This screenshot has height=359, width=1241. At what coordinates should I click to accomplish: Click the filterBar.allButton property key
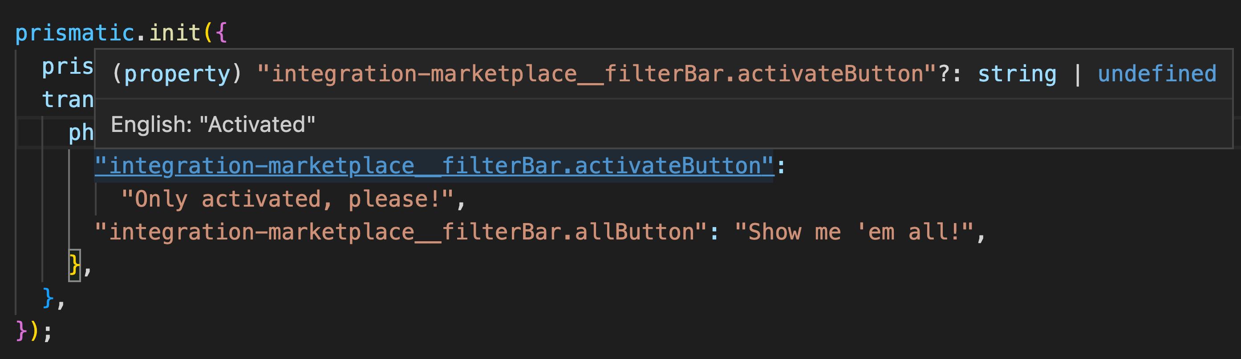[400, 233]
